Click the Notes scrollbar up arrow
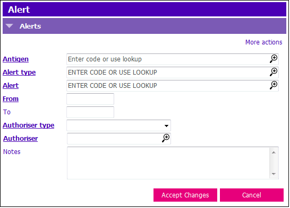This screenshot has height=208, width=290. tap(274, 152)
